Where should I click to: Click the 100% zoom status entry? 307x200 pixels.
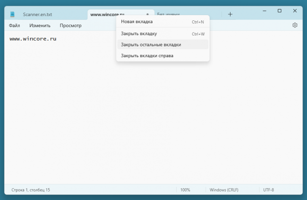click(x=185, y=190)
